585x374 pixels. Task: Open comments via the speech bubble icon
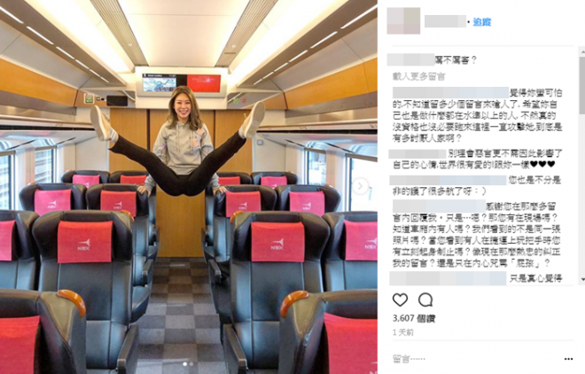coord(425,300)
